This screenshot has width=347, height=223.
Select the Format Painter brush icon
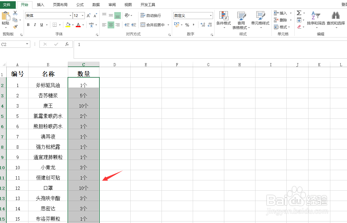pyautogui.click(x=15, y=27)
